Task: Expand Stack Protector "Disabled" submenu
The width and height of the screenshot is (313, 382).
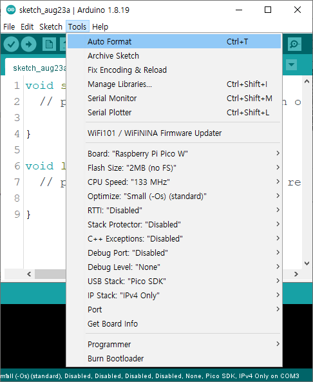Action: coord(174,224)
